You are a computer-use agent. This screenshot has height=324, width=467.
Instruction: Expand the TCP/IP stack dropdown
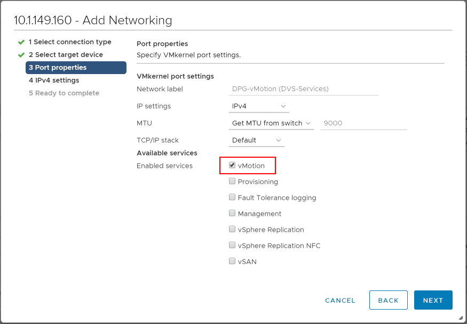pyautogui.click(x=256, y=140)
